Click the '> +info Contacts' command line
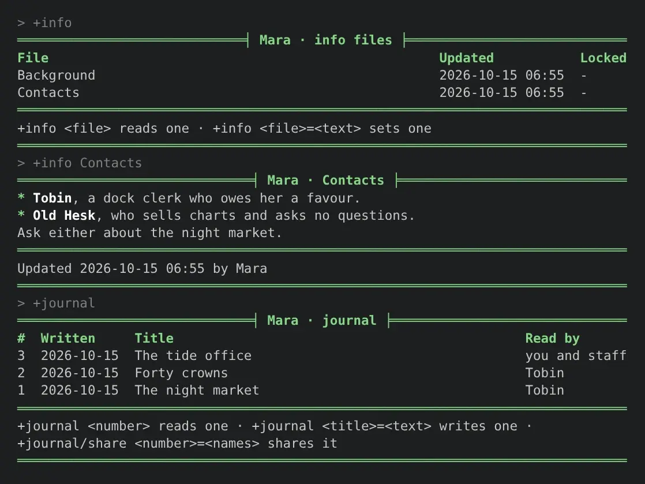Viewport: 645px width, 484px height. pyautogui.click(x=80, y=163)
